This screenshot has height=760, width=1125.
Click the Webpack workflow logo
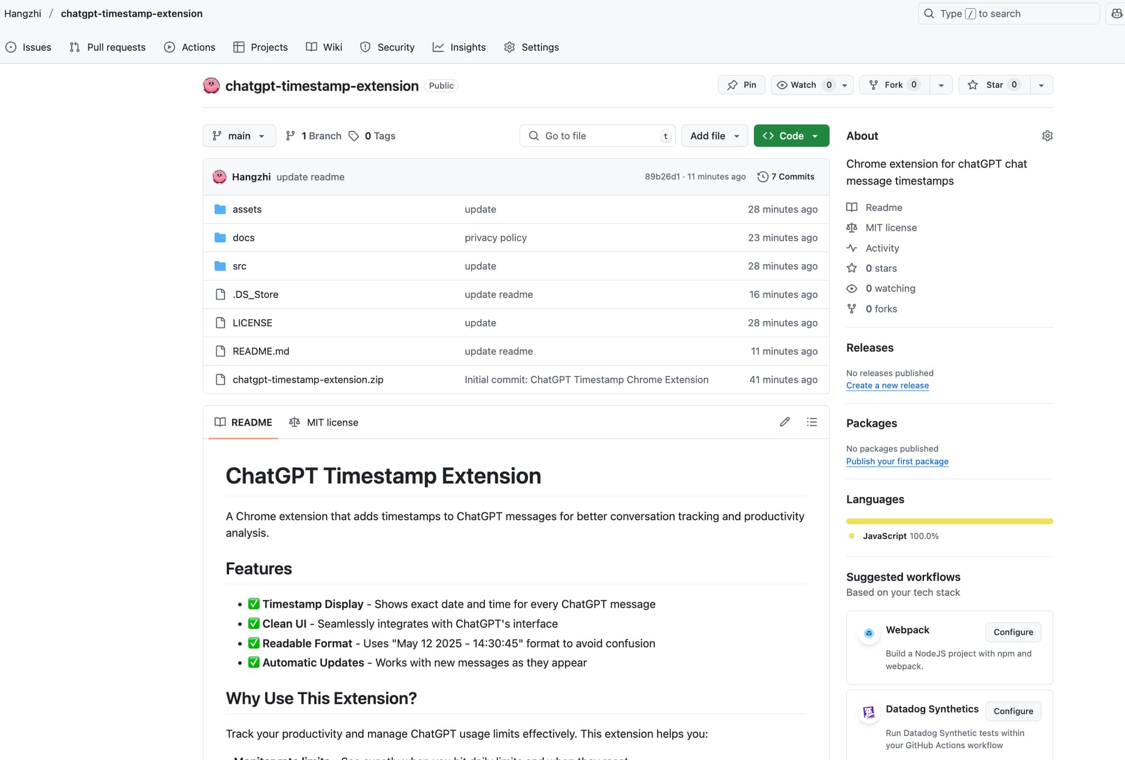[x=869, y=633]
